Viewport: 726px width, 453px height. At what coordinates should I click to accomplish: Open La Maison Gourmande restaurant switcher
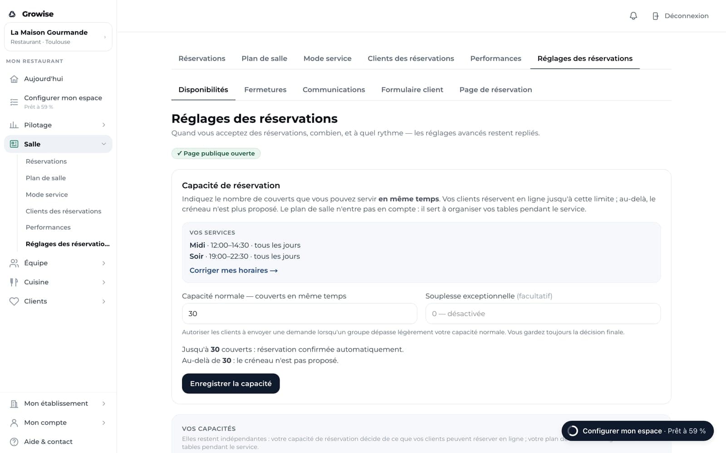click(x=58, y=37)
